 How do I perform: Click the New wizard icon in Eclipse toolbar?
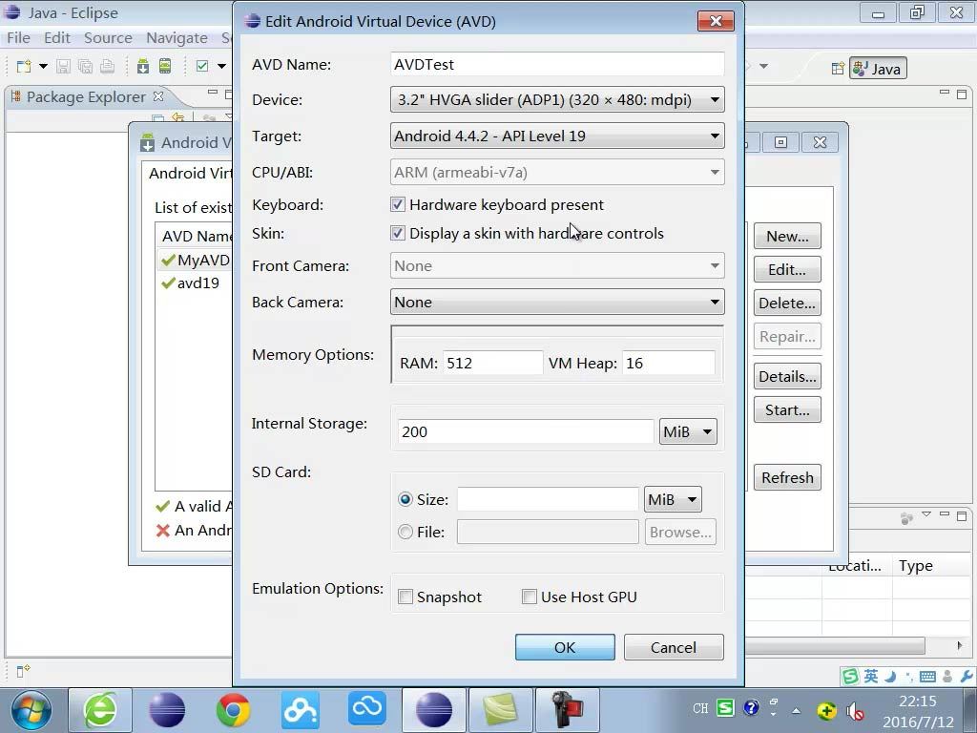24,66
